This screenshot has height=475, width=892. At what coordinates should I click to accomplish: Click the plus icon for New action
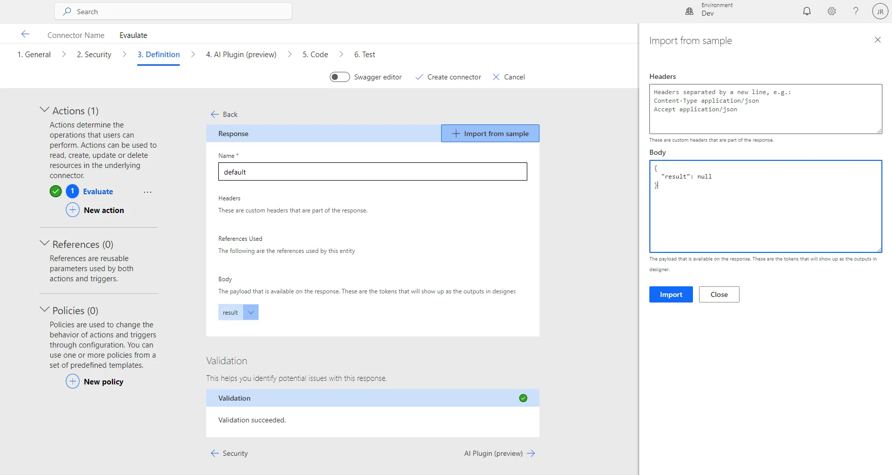(x=73, y=210)
